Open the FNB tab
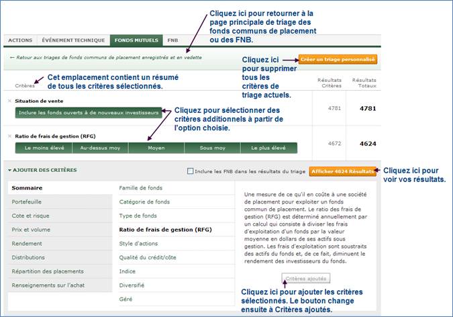 coord(172,40)
